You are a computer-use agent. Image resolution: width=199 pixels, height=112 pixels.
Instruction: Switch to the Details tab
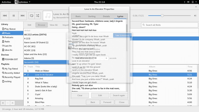click(106, 16)
